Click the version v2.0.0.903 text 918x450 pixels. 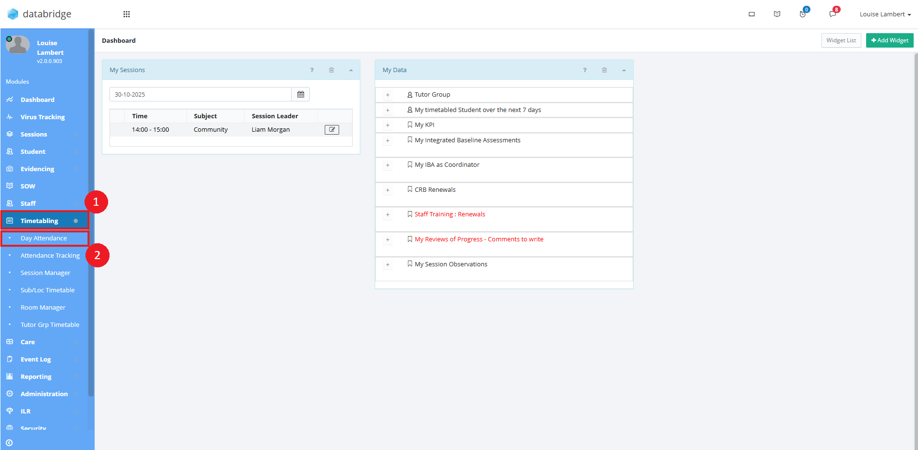coord(49,61)
